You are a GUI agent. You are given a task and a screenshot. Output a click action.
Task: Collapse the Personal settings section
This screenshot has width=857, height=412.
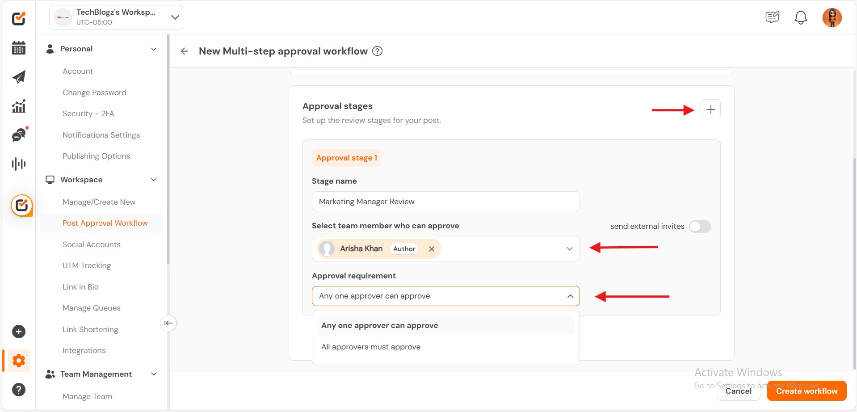pyautogui.click(x=154, y=49)
